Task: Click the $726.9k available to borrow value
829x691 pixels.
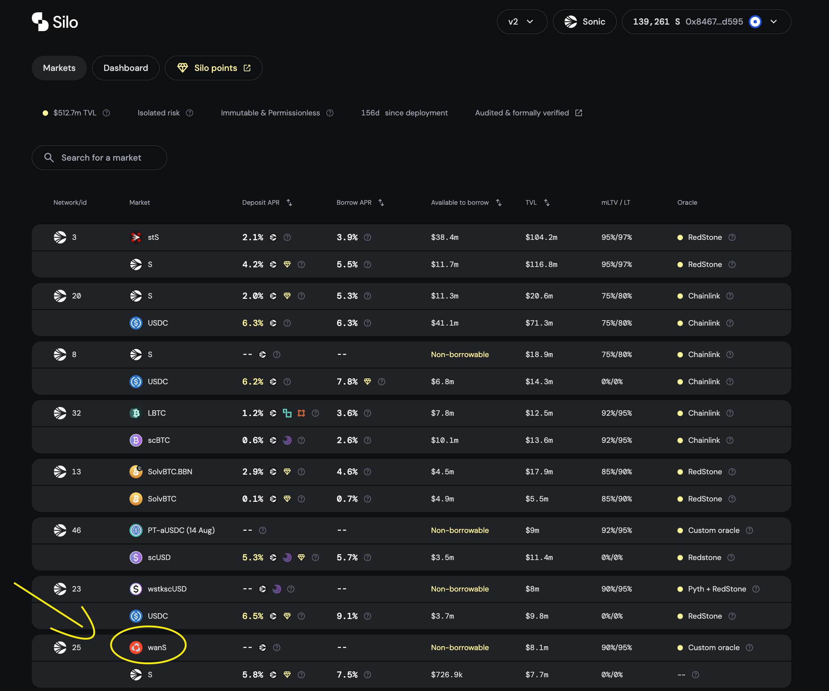Action: click(446, 675)
